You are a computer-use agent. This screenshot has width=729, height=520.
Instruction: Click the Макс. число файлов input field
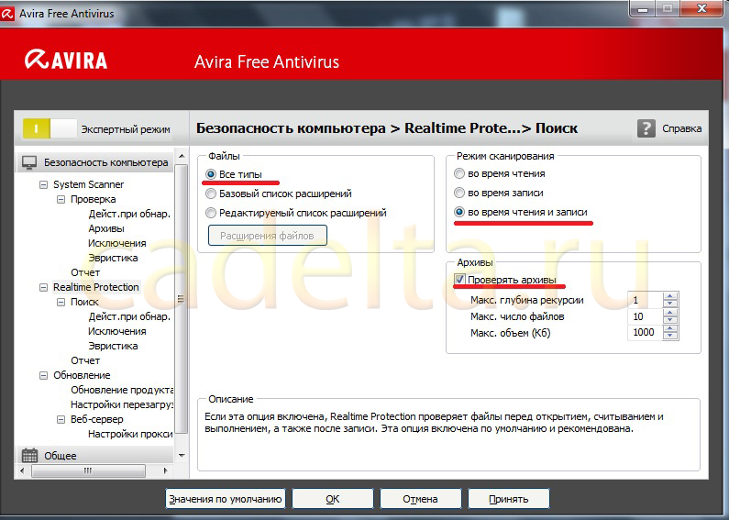coord(645,316)
